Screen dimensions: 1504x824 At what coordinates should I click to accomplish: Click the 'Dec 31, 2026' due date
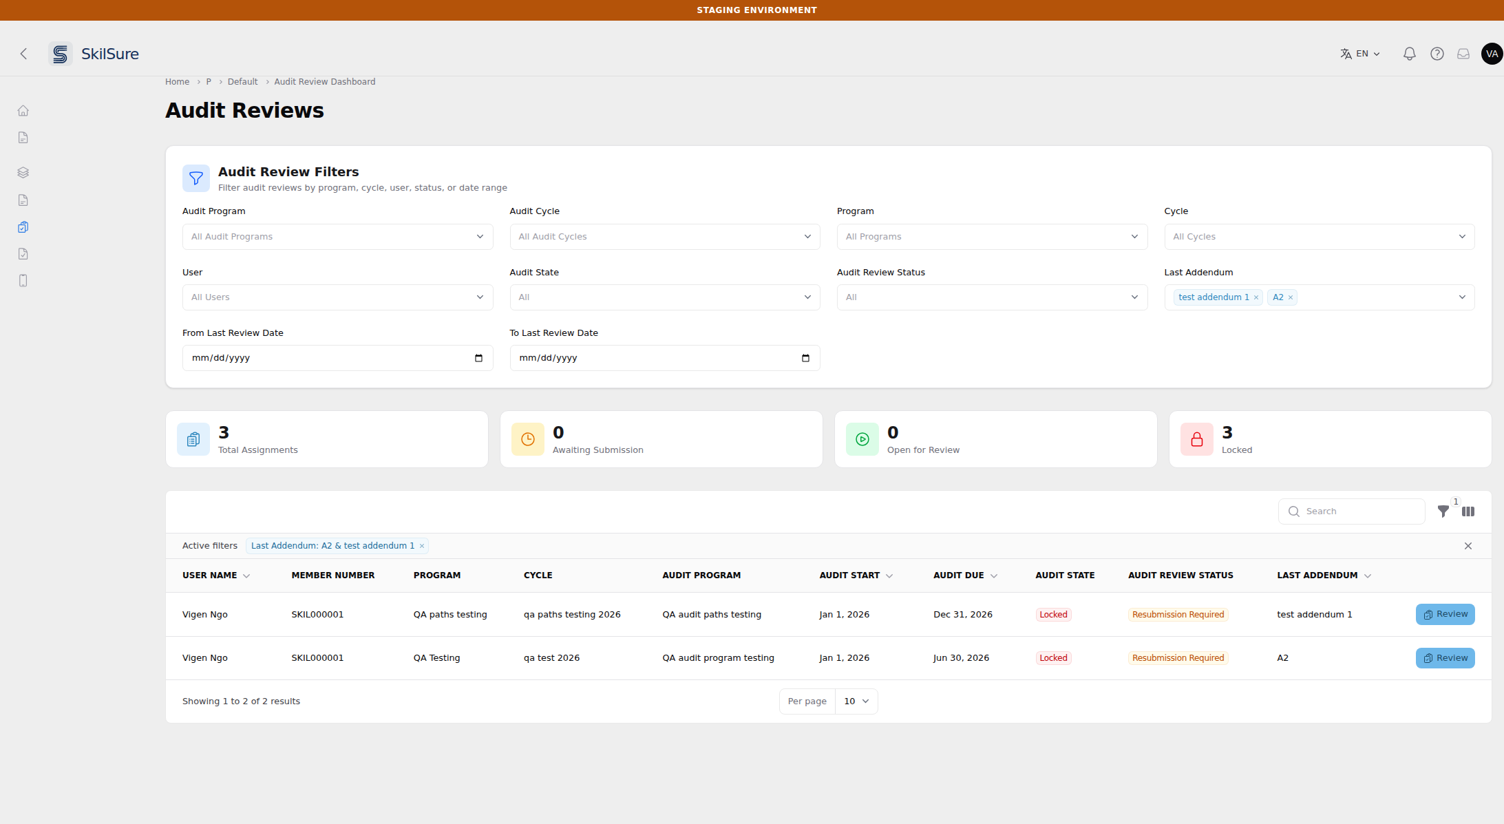(x=962, y=615)
